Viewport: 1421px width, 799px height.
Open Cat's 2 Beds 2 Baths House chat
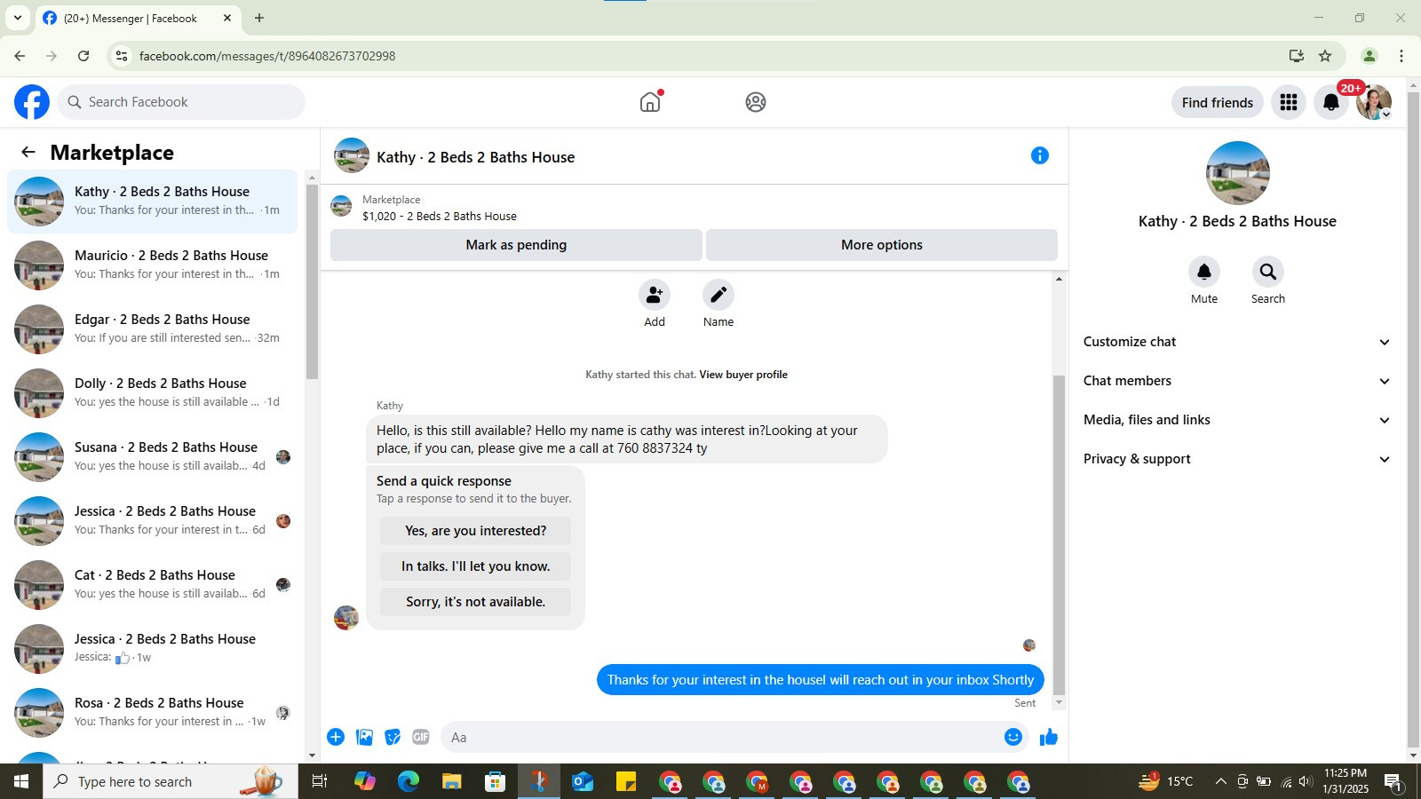152,584
